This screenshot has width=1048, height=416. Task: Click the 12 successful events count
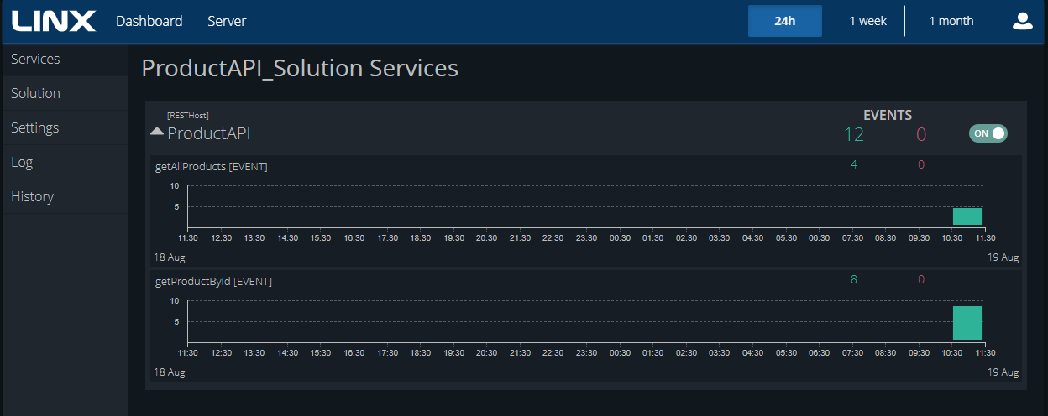(x=854, y=134)
